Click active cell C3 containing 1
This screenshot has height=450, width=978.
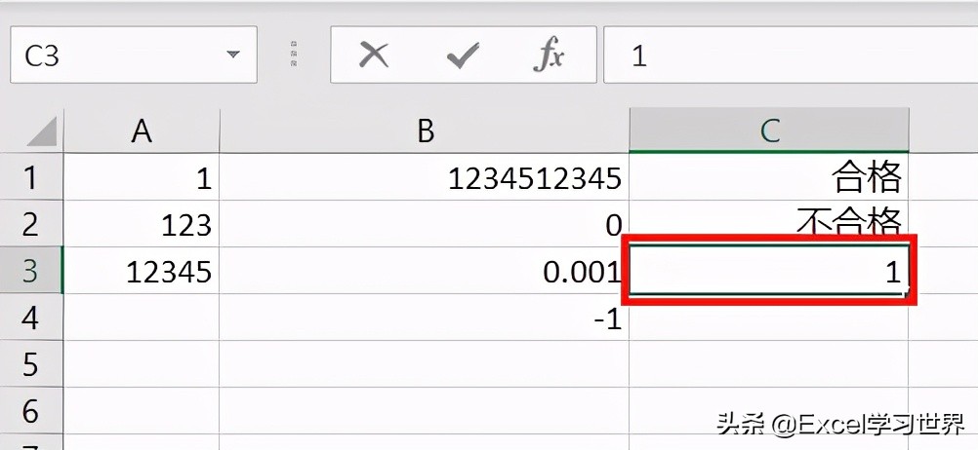[769, 271]
